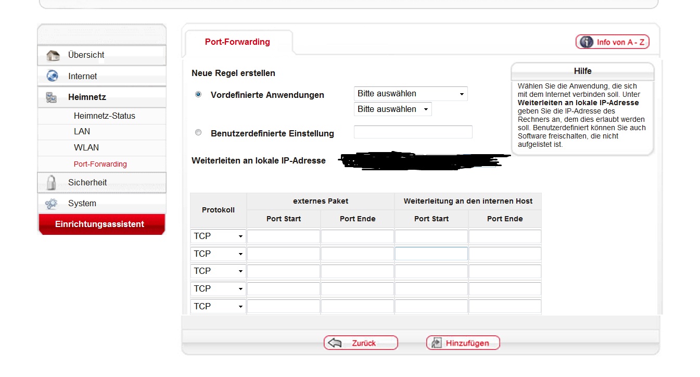Click first row external Port Start field

284,236
